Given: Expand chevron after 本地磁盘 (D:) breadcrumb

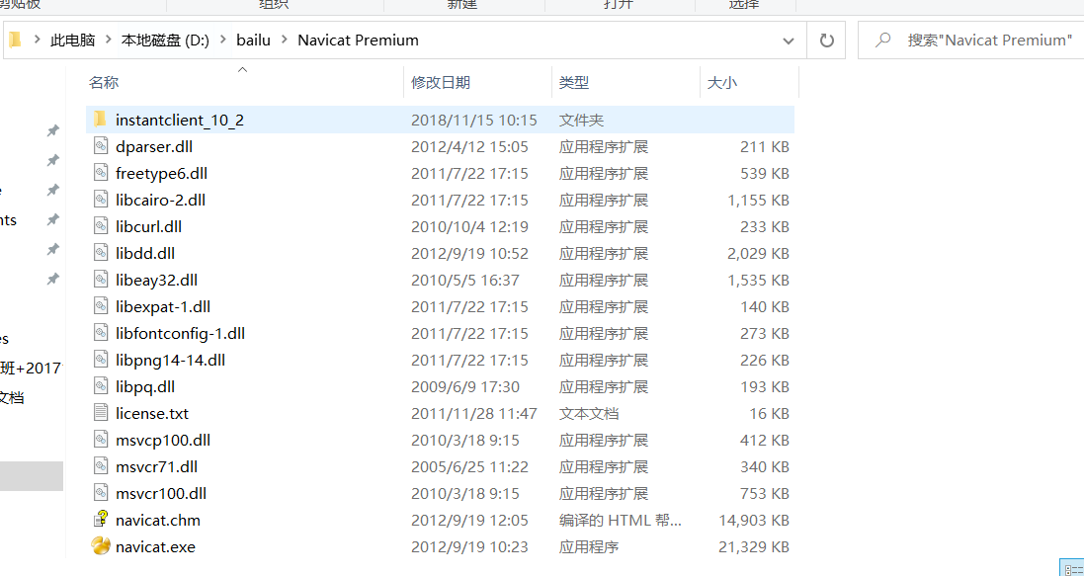Looking at the screenshot, I should pos(222,41).
